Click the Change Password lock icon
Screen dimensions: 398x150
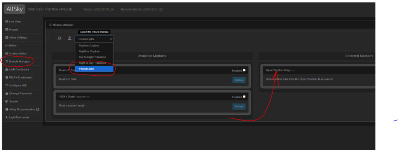pyautogui.click(x=7, y=94)
